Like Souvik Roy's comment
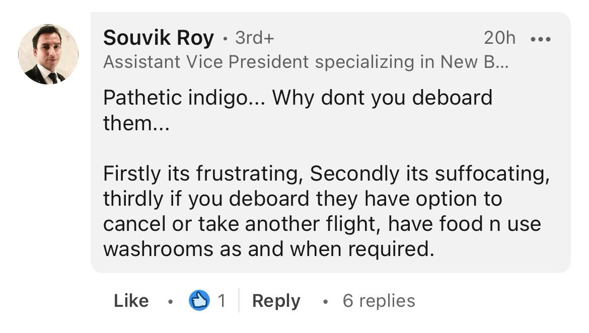 pos(131,301)
